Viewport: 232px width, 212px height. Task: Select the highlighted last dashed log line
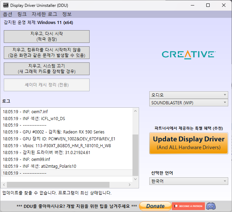67,173
